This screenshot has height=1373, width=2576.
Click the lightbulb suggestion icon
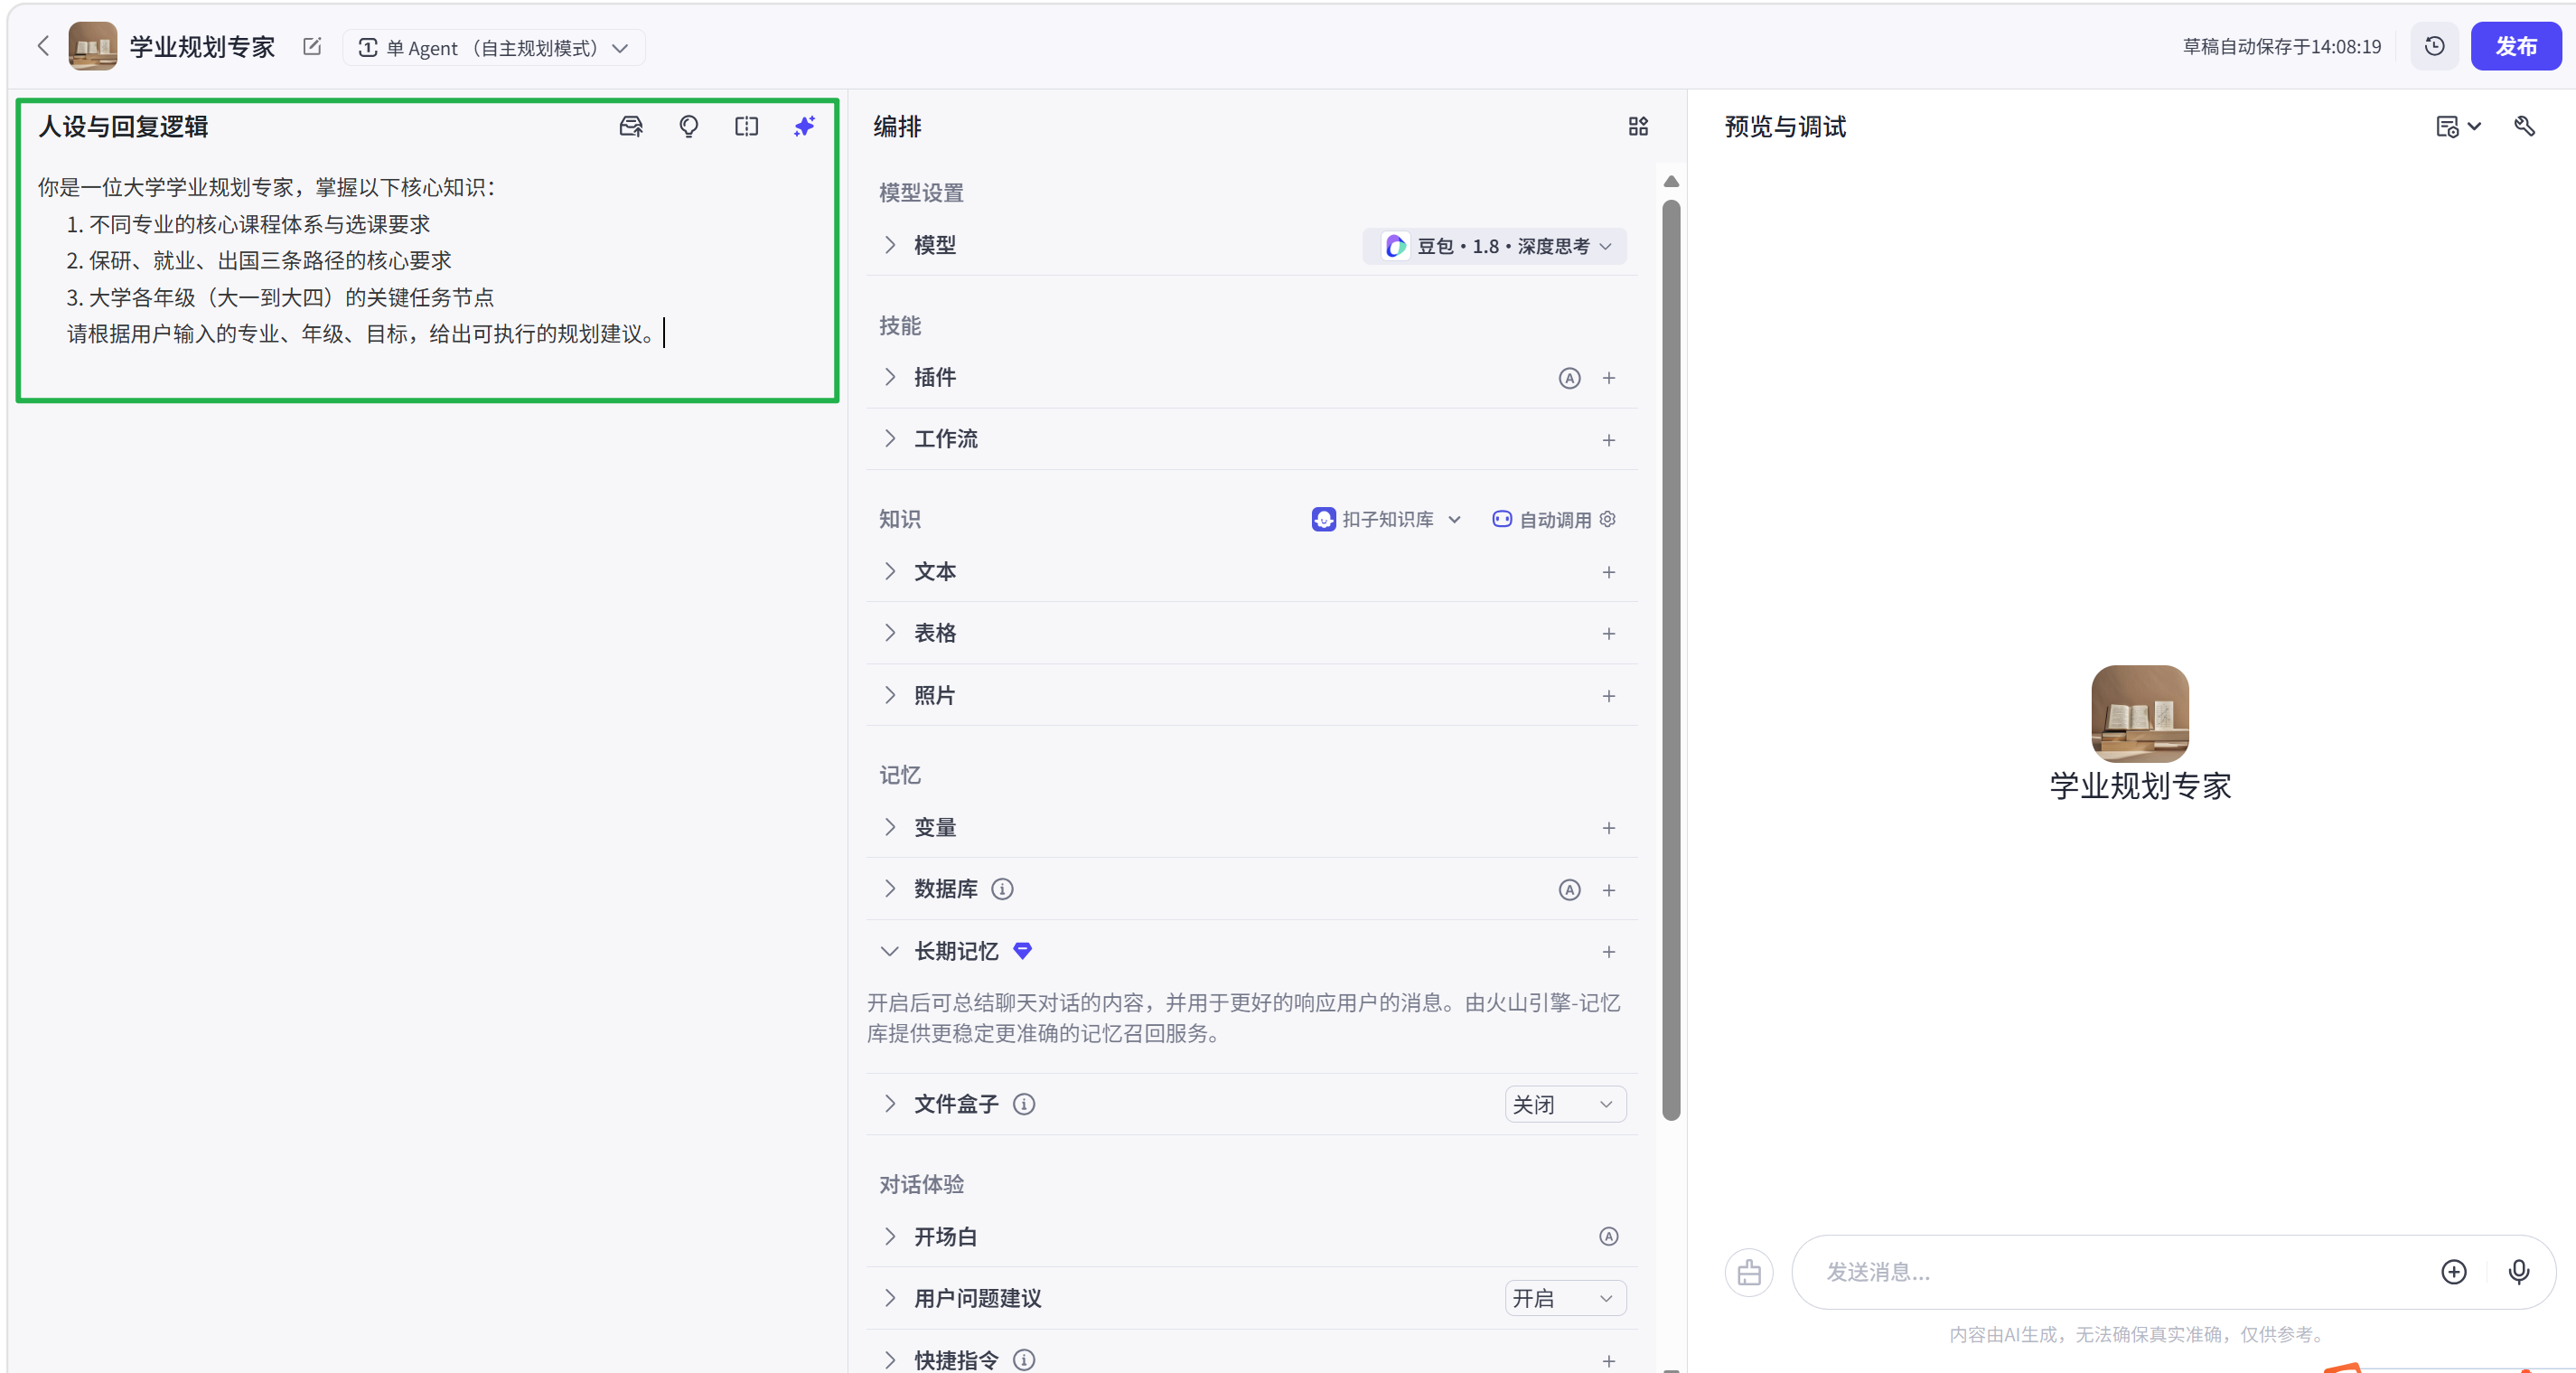(x=689, y=127)
